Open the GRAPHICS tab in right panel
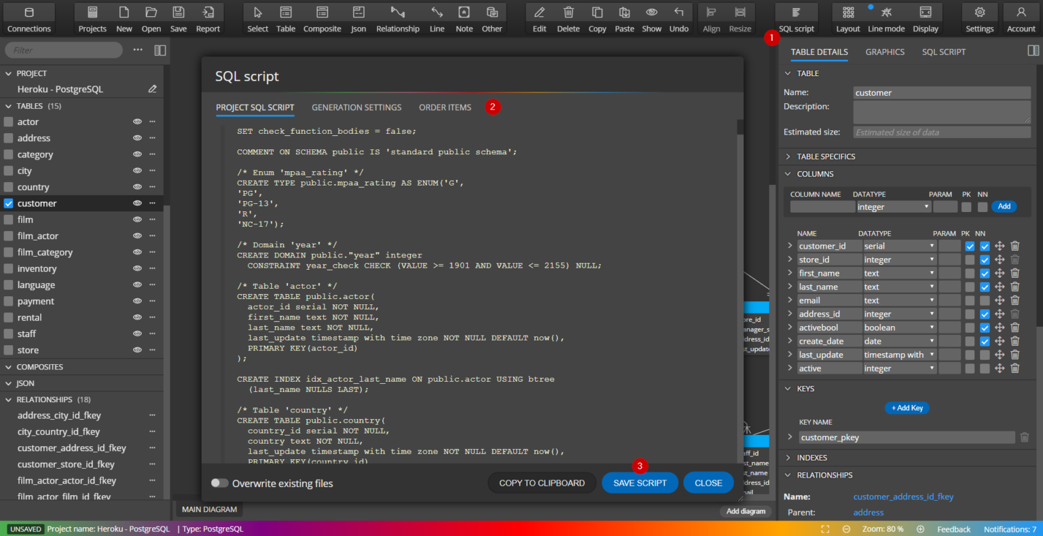 [884, 52]
